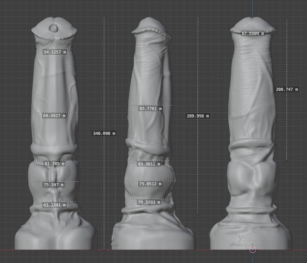Select the 75.397 m measurement label

[54, 185]
